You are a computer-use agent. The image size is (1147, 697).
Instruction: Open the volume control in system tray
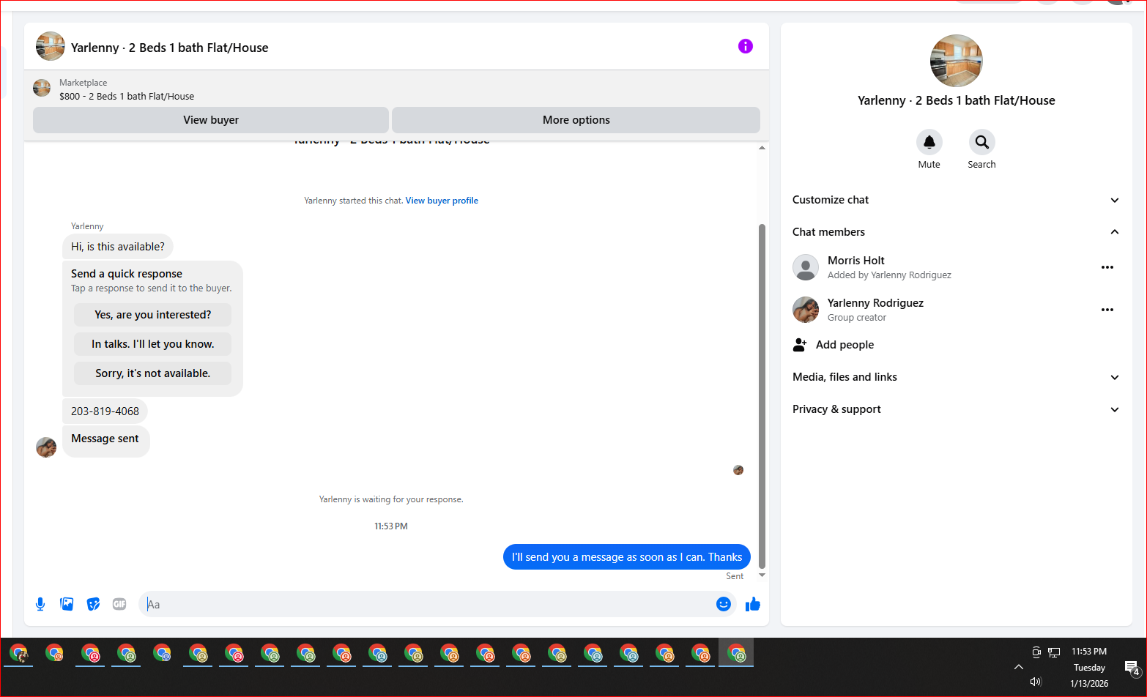(1036, 682)
